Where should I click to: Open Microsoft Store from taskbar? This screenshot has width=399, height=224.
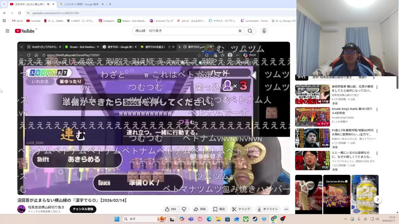[x=228, y=219]
